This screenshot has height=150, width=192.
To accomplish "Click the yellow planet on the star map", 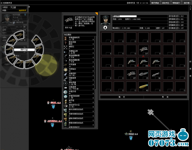I will 46,65.
